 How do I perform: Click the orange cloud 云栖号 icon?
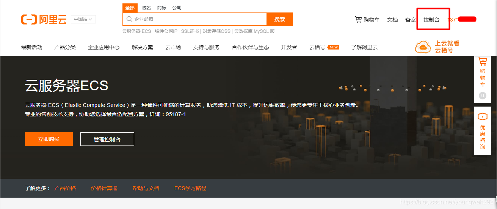coord(423,47)
